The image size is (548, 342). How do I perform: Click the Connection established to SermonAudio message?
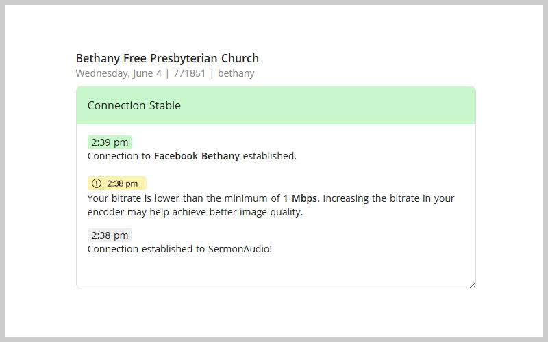(179, 249)
